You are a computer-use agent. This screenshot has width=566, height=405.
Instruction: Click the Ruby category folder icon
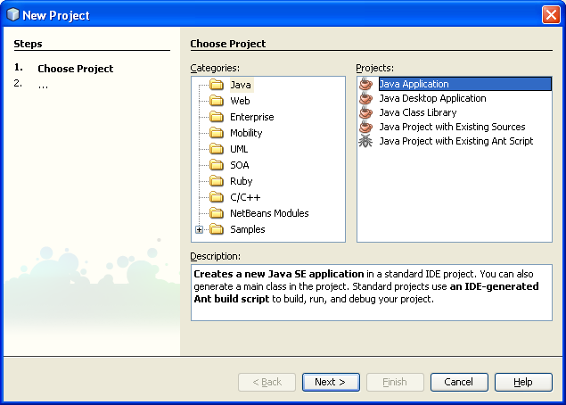coord(216,181)
